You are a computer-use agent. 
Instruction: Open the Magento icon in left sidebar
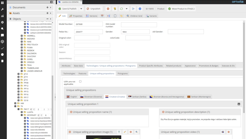tap(2, 42)
